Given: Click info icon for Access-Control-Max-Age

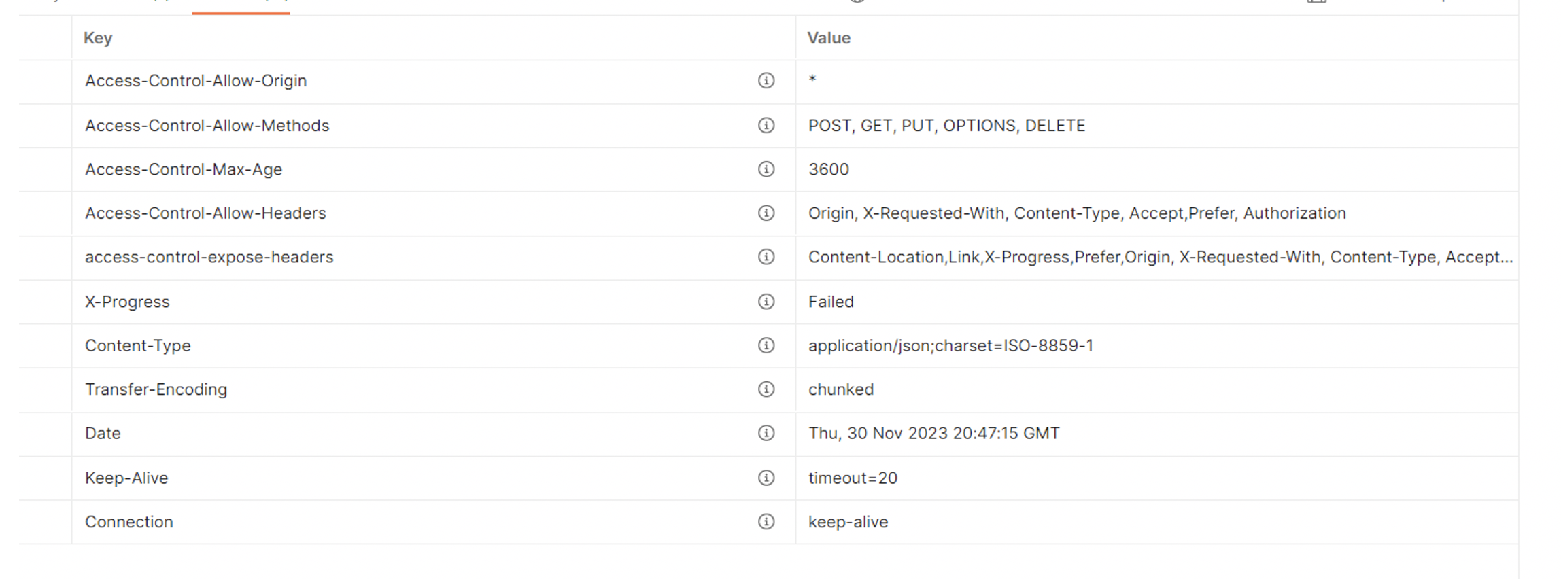Looking at the screenshot, I should (766, 169).
